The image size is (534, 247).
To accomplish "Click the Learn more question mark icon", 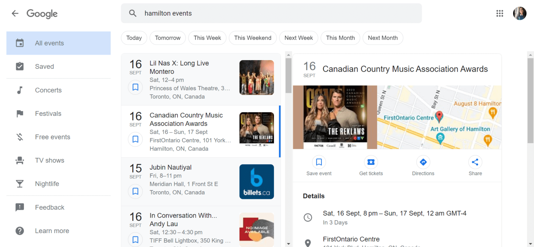I will coord(20,231).
